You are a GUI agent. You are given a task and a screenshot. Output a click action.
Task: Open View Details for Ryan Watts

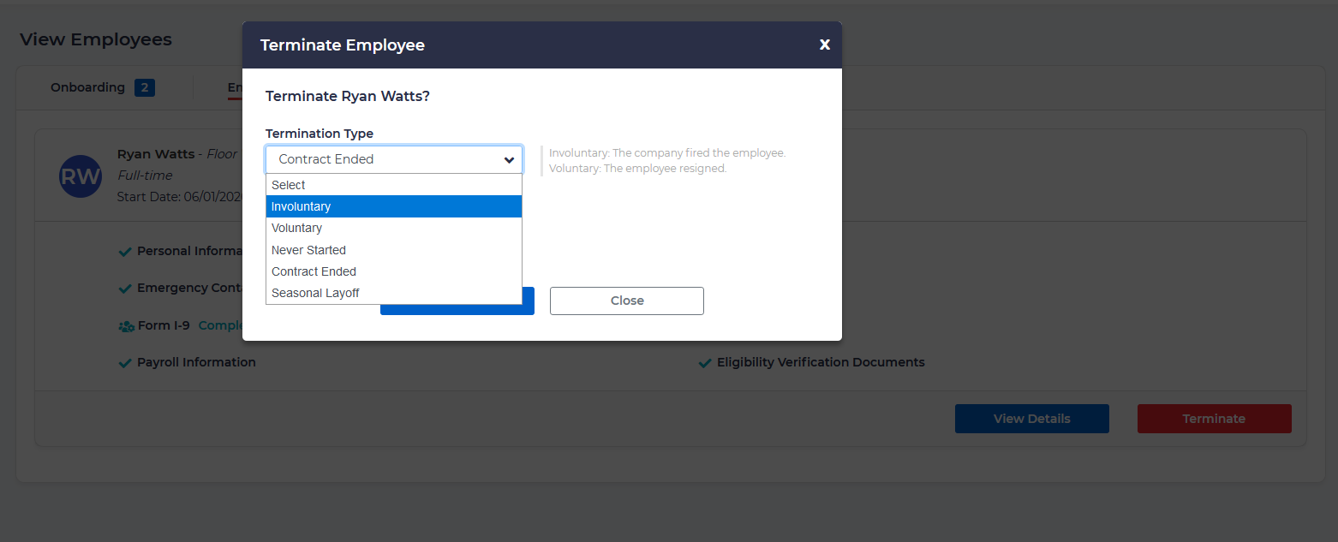point(1031,419)
